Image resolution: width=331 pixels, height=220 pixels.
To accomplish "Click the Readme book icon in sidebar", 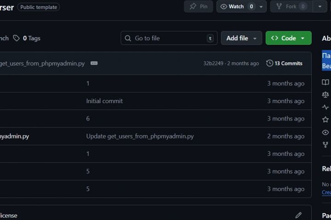I will [325, 82].
